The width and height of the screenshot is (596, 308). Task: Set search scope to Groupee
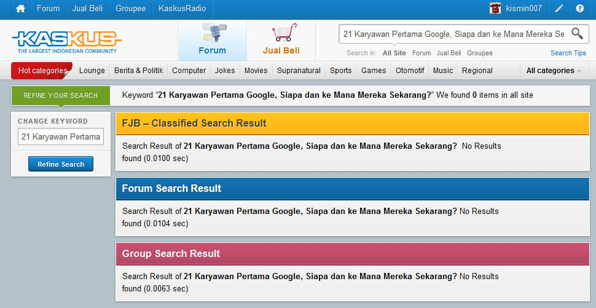click(480, 53)
